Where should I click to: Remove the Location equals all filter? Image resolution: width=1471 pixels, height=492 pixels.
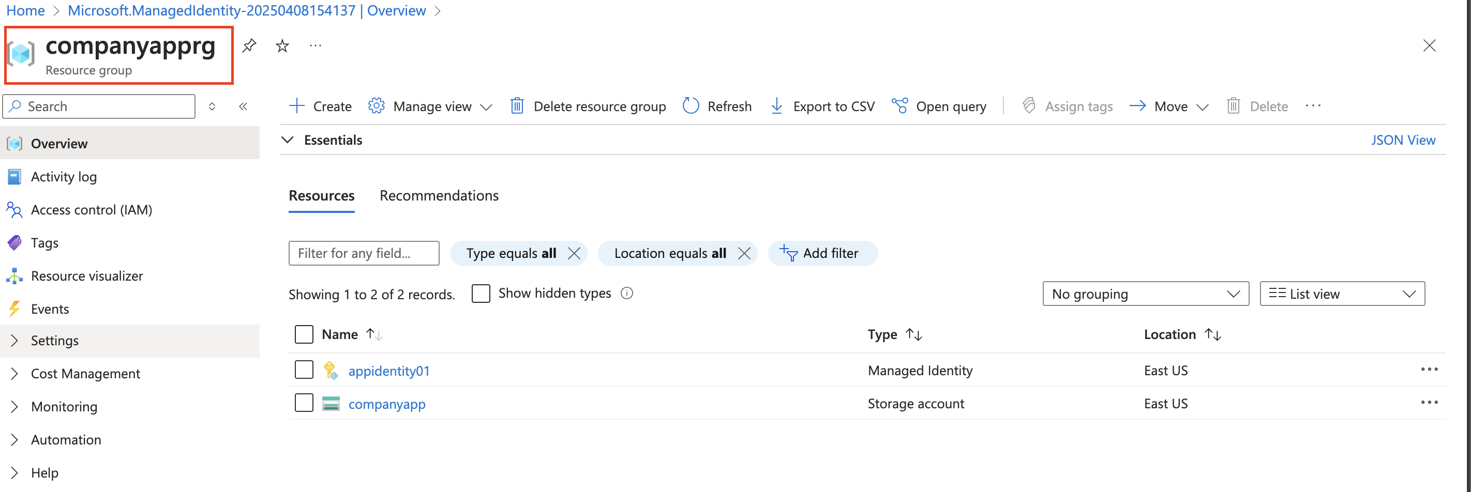coord(743,253)
